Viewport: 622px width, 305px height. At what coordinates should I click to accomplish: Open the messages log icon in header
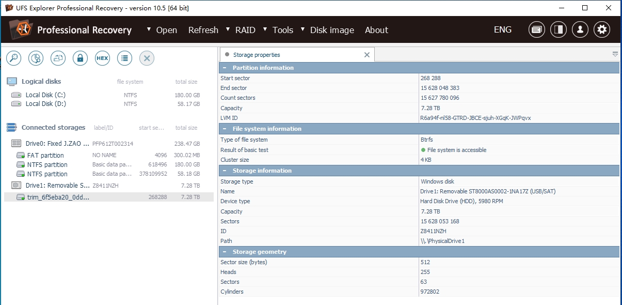click(x=537, y=29)
